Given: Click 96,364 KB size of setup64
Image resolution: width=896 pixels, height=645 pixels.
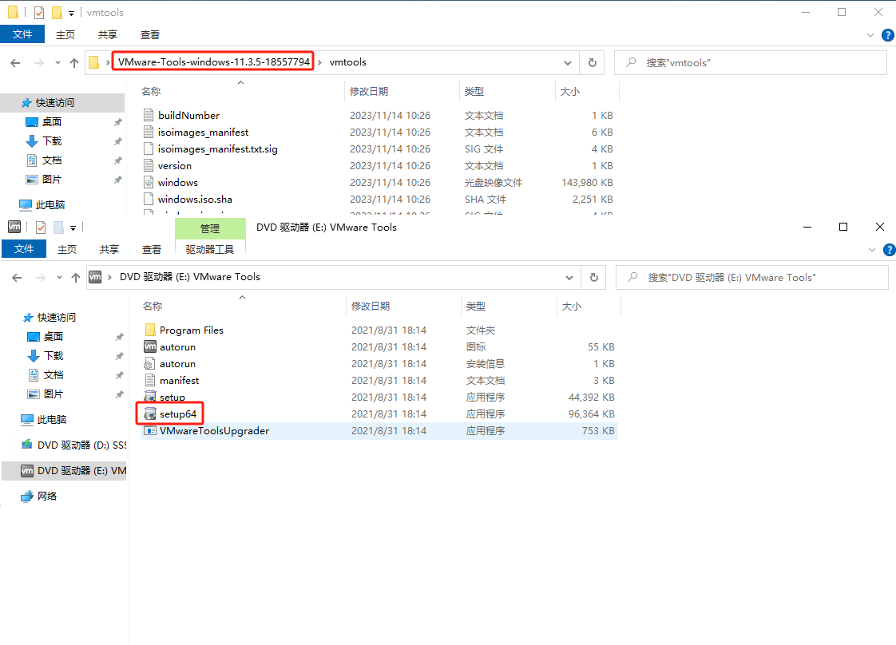Looking at the screenshot, I should (x=592, y=414).
